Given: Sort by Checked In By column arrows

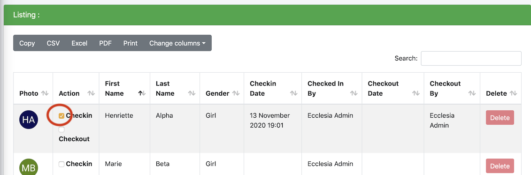Looking at the screenshot, I should coord(354,93).
